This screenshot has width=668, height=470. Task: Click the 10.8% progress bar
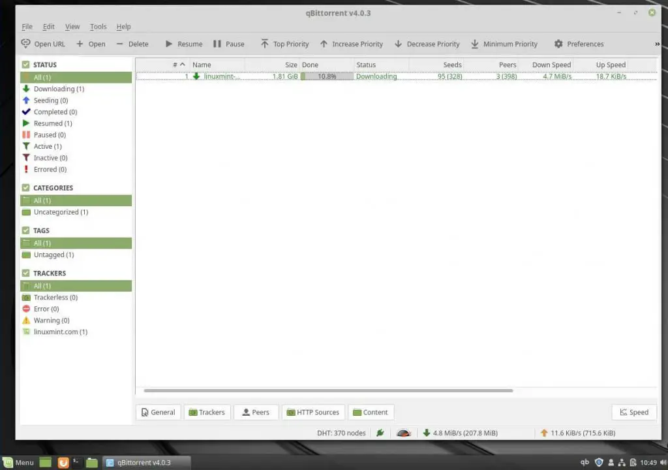(x=327, y=77)
